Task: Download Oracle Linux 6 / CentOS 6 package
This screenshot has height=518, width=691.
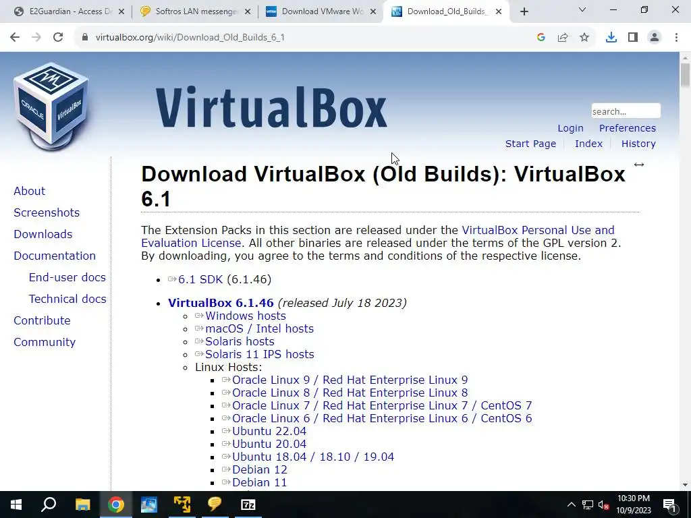Action: tap(382, 418)
